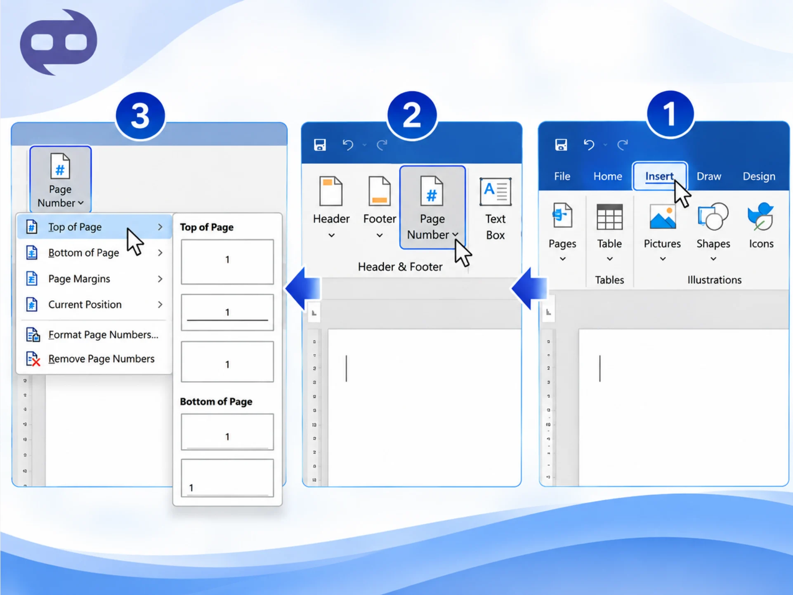Viewport: 793px width, 595px height.
Task: Click the Text Box icon
Action: 495,191
